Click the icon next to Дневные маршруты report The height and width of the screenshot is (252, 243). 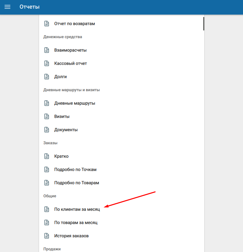click(47, 103)
